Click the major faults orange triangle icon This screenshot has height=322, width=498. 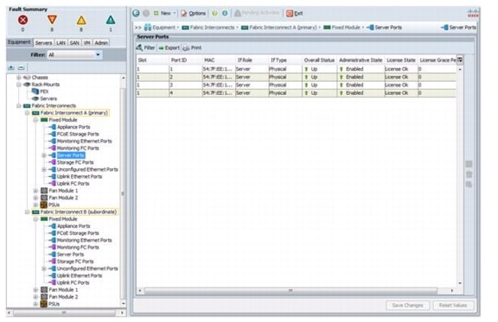point(52,20)
